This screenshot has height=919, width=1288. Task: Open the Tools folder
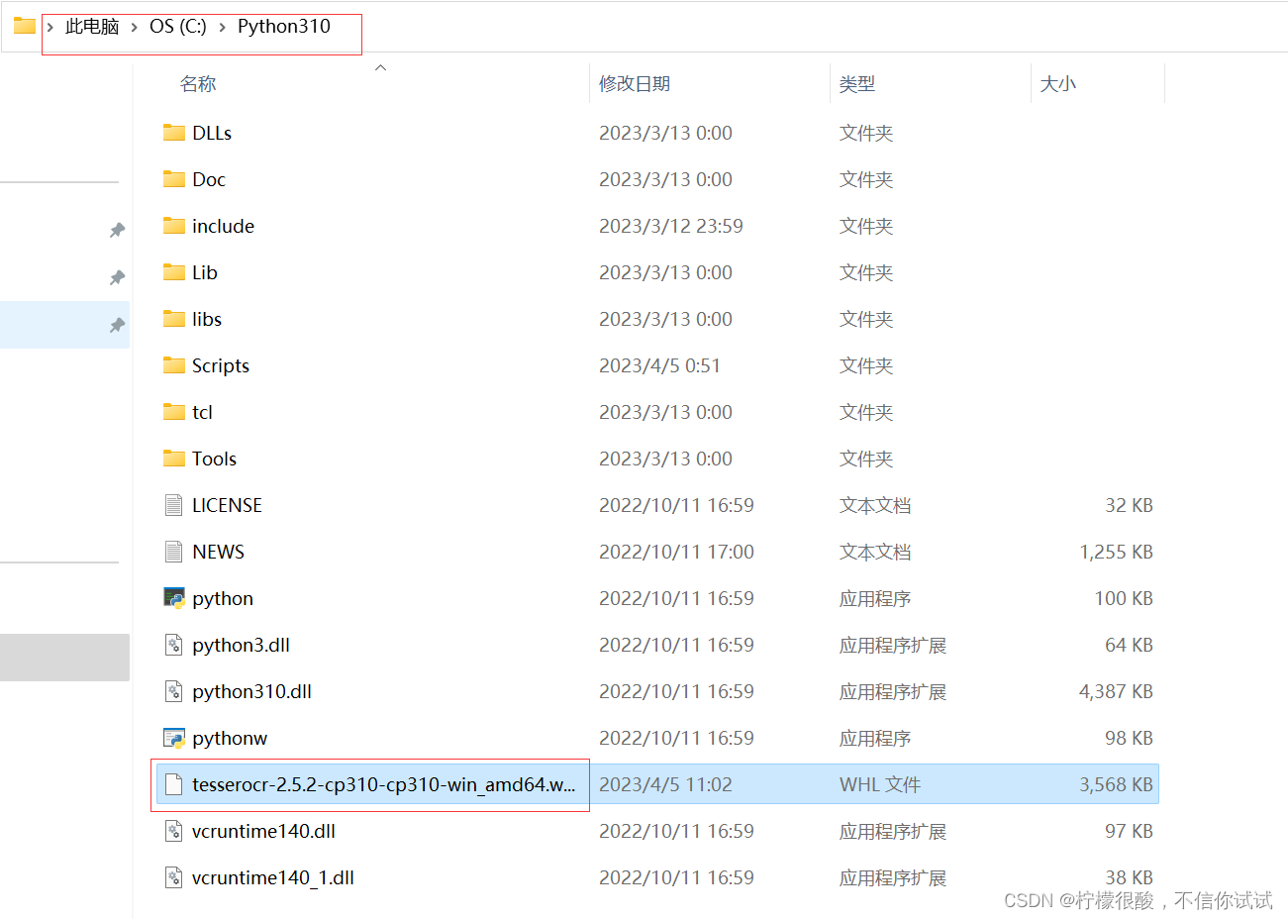pyautogui.click(x=211, y=459)
